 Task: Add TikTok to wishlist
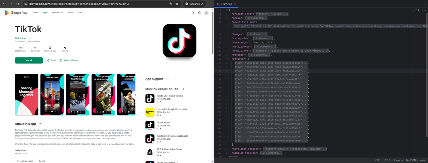[69, 60]
